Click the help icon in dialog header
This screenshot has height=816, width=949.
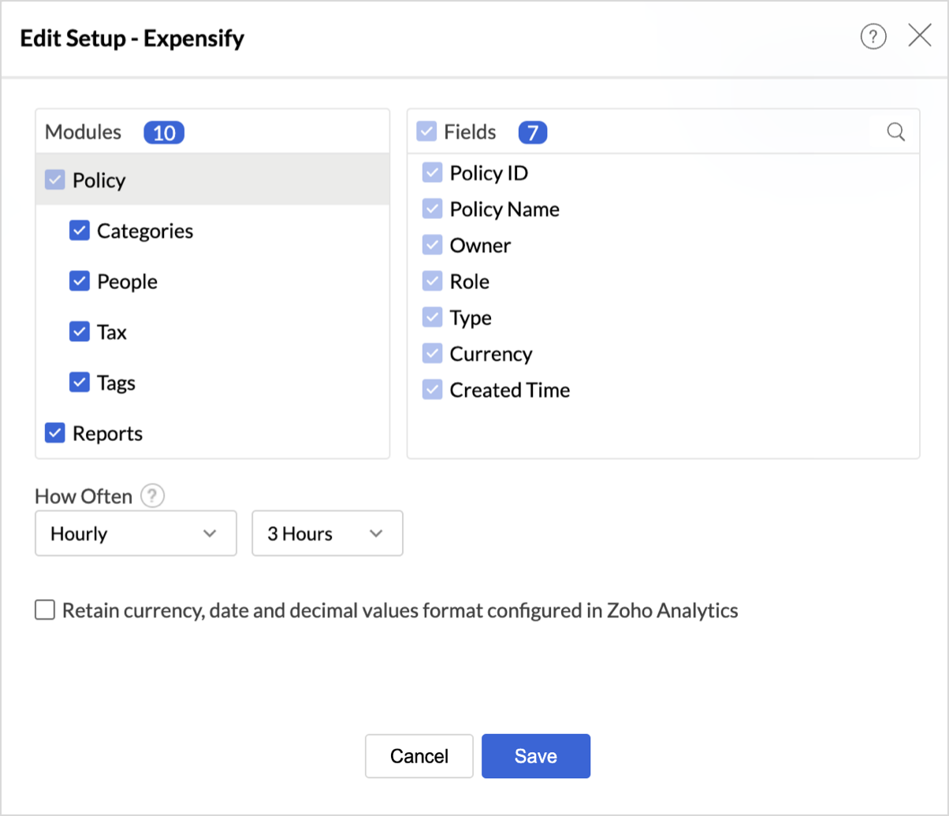coord(873,37)
